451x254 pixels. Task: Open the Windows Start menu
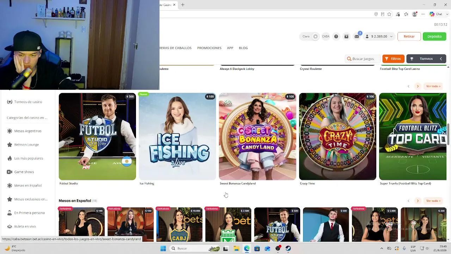(163, 248)
